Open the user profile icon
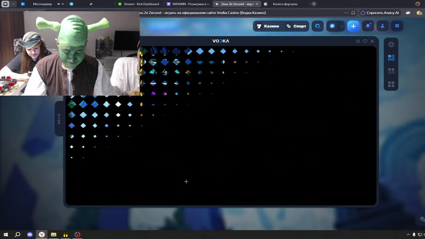 pos(382,26)
